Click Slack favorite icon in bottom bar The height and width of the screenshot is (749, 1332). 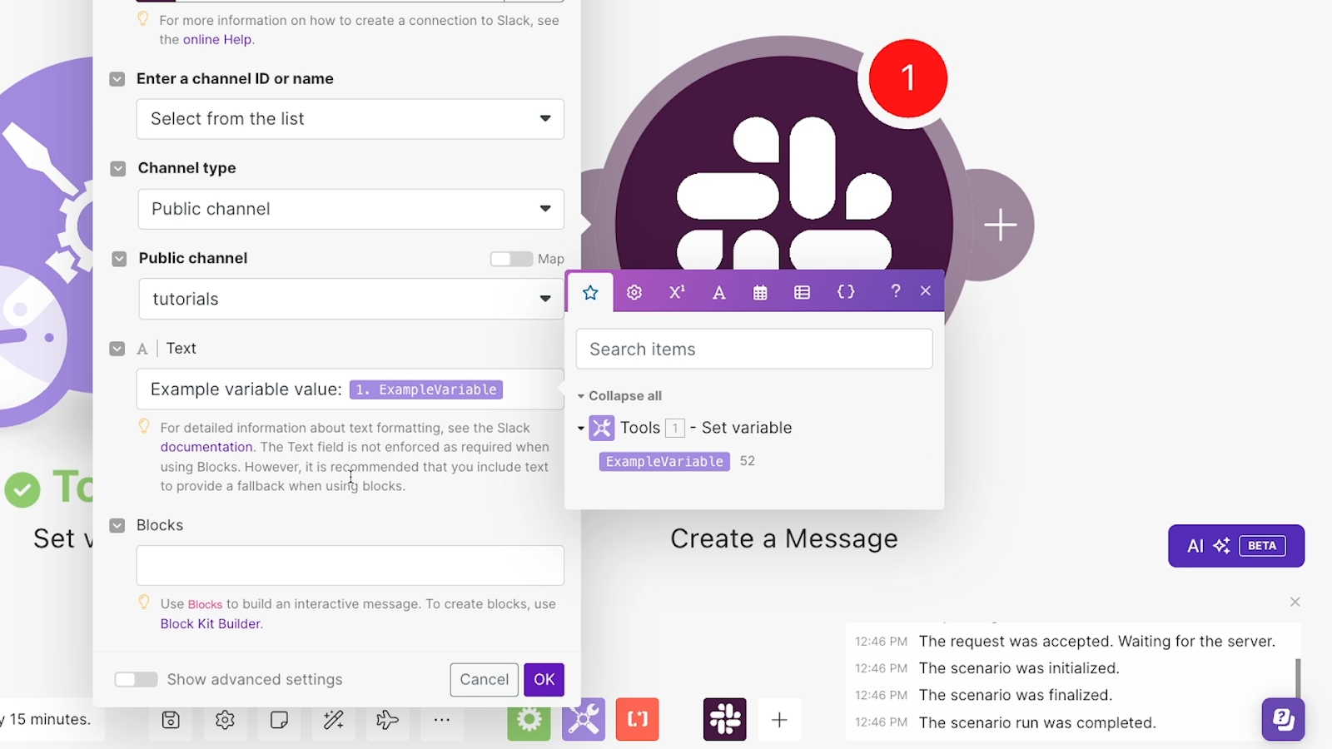[x=725, y=719]
